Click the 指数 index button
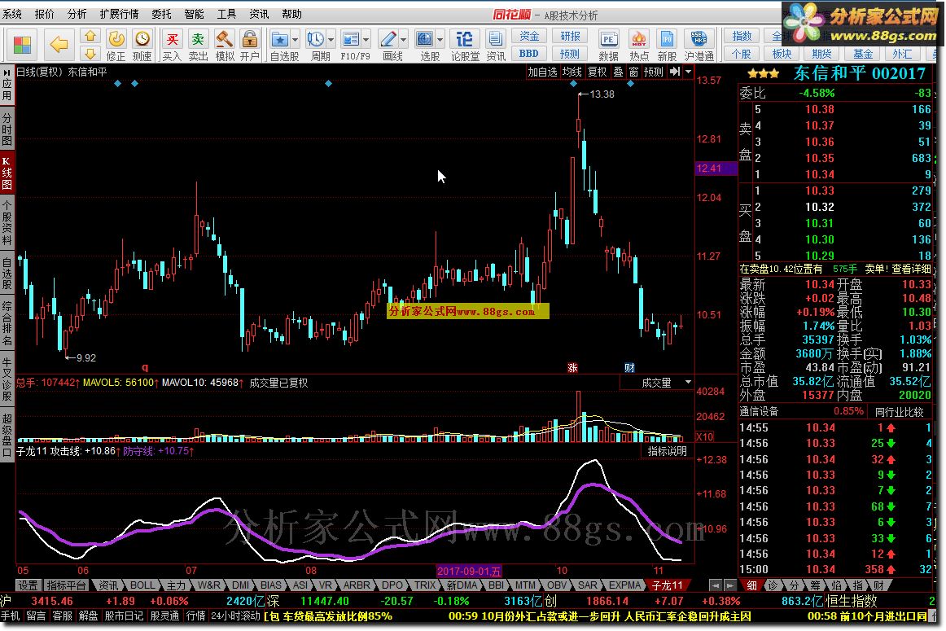This screenshot has height=631, width=946. point(742,36)
